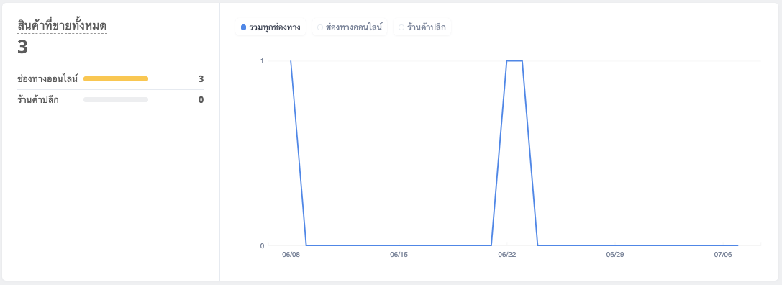Click the y-axis label 1
The width and height of the screenshot is (782, 285).
[262, 61]
